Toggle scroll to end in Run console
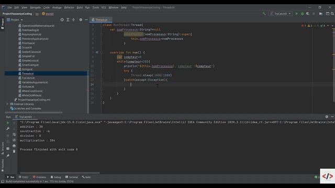The height and width of the screenshot is (188, 335). (14, 140)
